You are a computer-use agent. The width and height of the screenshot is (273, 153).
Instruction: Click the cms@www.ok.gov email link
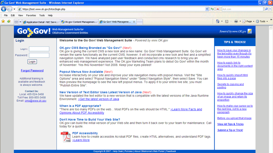coord(35,101)
